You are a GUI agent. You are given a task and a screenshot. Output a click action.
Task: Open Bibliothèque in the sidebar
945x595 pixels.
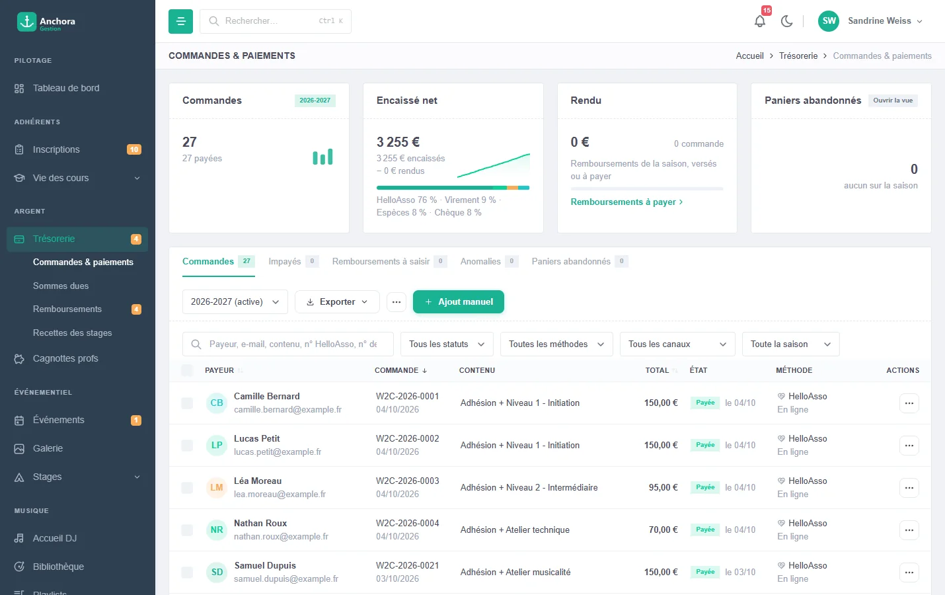[x=77, y=567]
